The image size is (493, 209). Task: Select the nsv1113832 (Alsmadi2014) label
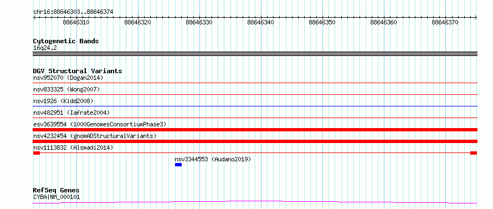pyautogui.click(x=73, y=147)
